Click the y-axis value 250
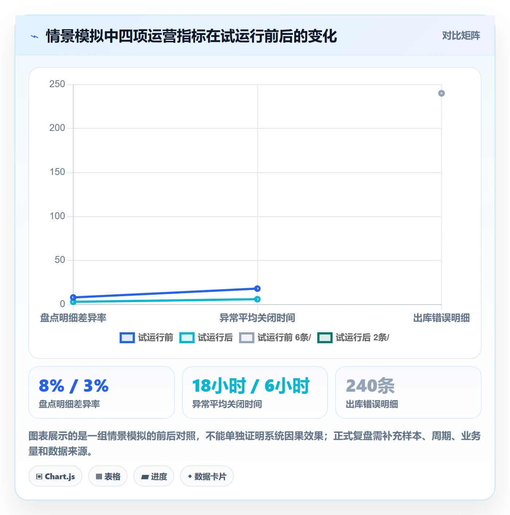The image size is (510, 515). 57,84
